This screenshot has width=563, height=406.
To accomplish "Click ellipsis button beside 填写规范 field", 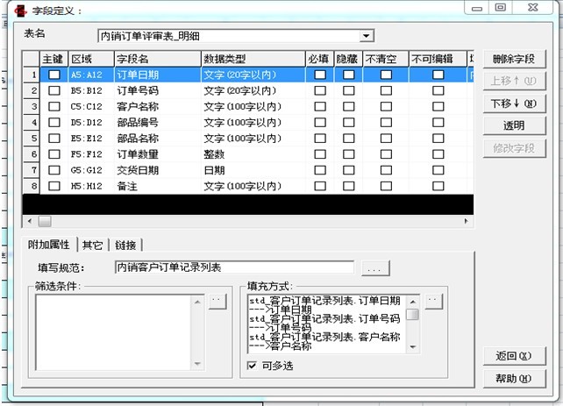I will pos(375,267).
